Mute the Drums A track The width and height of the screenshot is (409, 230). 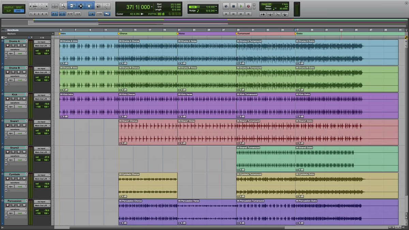(24, 45)
